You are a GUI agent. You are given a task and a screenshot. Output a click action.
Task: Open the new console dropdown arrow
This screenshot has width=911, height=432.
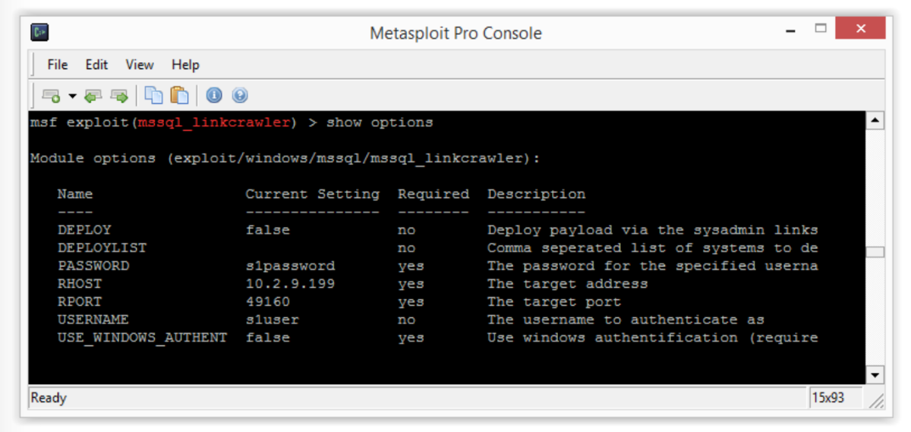click(73, 96)
